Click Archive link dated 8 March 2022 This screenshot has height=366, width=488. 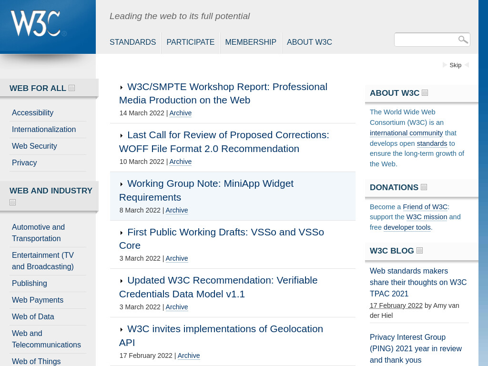tap(177, 210)
